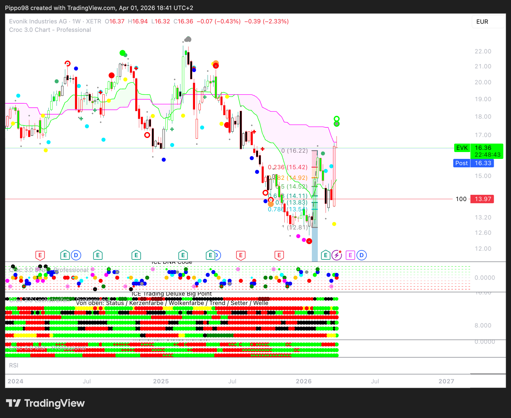Image resolution: width=511 pixels, height=418 pixels.
Task: Click the 0.236 (15.42) Fibonacci level label
Action: pyautogui.click(x=287, y=167)
